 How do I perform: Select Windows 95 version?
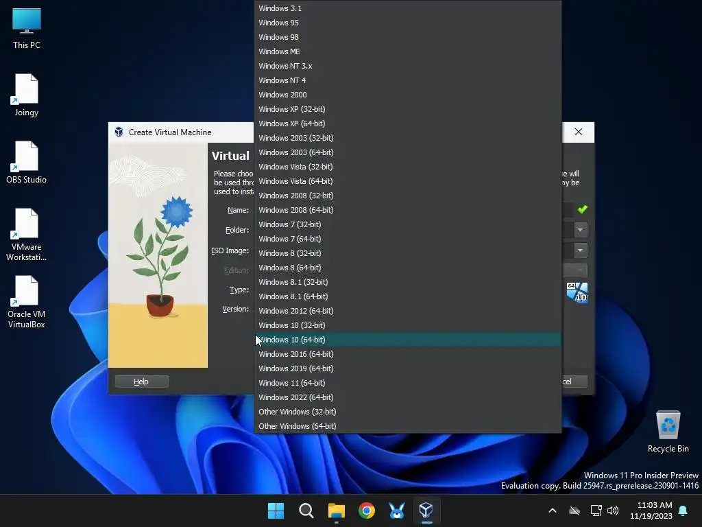(x=408, y=23)
